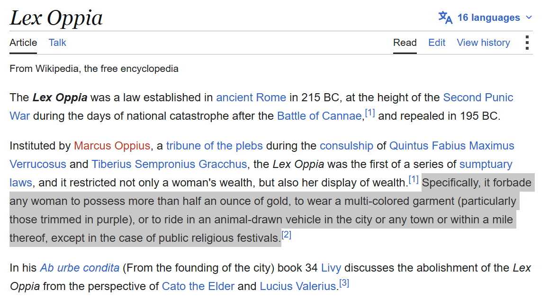
Task: Click highlighted 'public religious festivals' text
Action: tap(218, 238)
